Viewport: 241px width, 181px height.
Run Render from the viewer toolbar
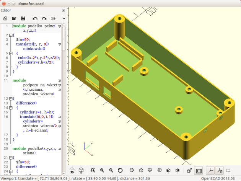click(81, 170)
